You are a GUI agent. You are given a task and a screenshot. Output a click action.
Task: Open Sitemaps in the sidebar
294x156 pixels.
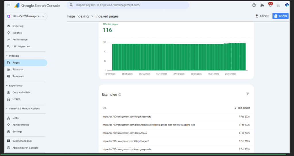(18, 70)
